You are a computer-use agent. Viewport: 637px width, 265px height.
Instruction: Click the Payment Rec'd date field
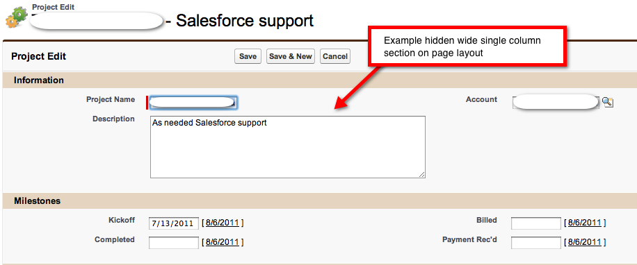536,243
